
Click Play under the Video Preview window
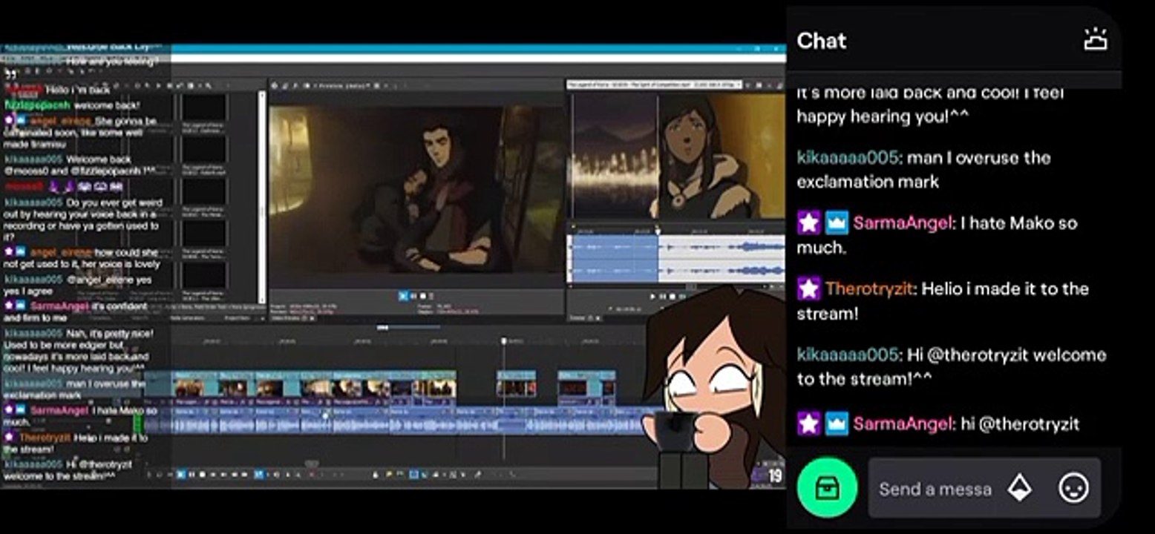pyautogui.click(x=404, y=296)
